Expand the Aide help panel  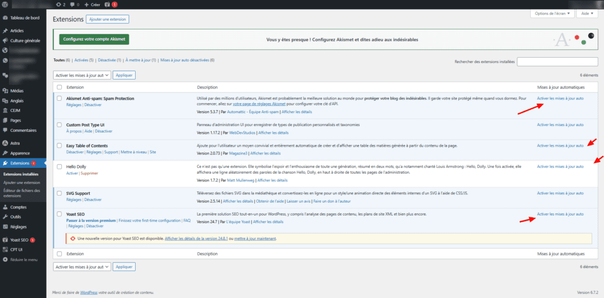[587, 13]
